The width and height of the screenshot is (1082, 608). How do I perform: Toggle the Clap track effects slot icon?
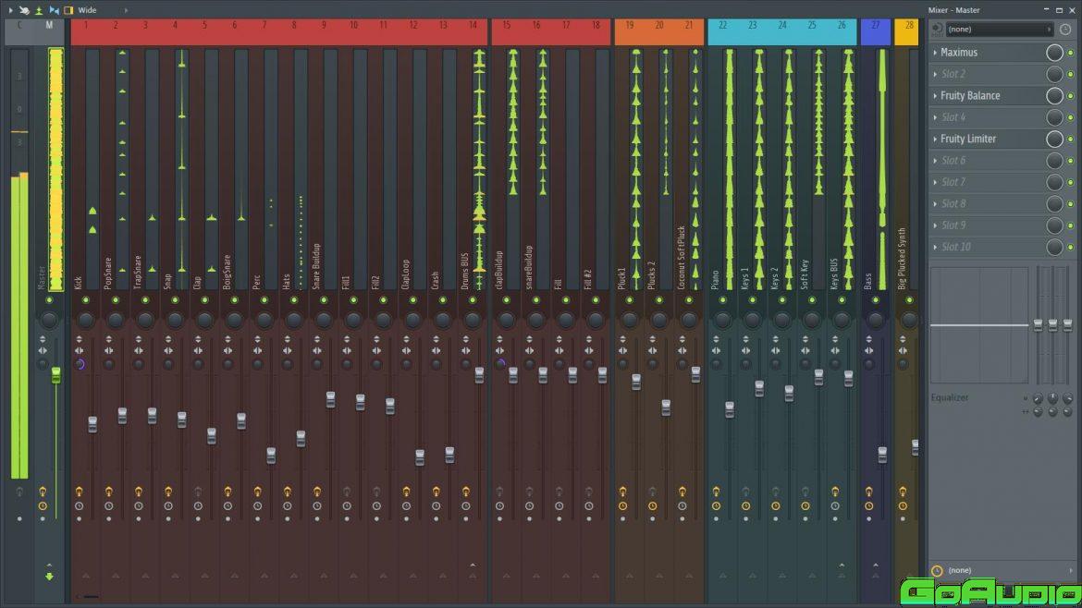pos(198,492)
